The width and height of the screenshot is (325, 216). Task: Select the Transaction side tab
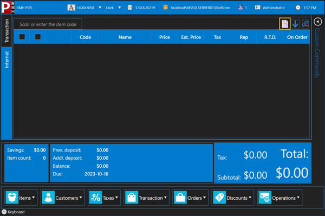[6, 31]
